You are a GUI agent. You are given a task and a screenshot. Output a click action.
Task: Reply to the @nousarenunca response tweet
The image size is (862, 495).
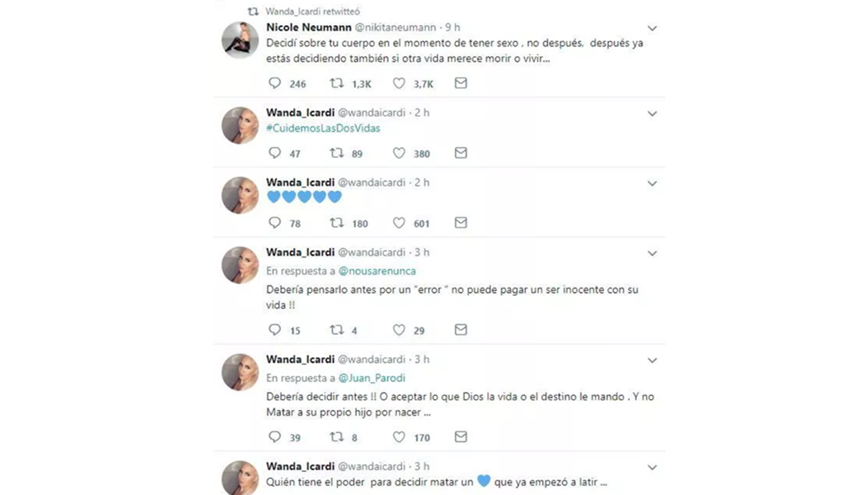pyautogui.click(x=274, y=330)
